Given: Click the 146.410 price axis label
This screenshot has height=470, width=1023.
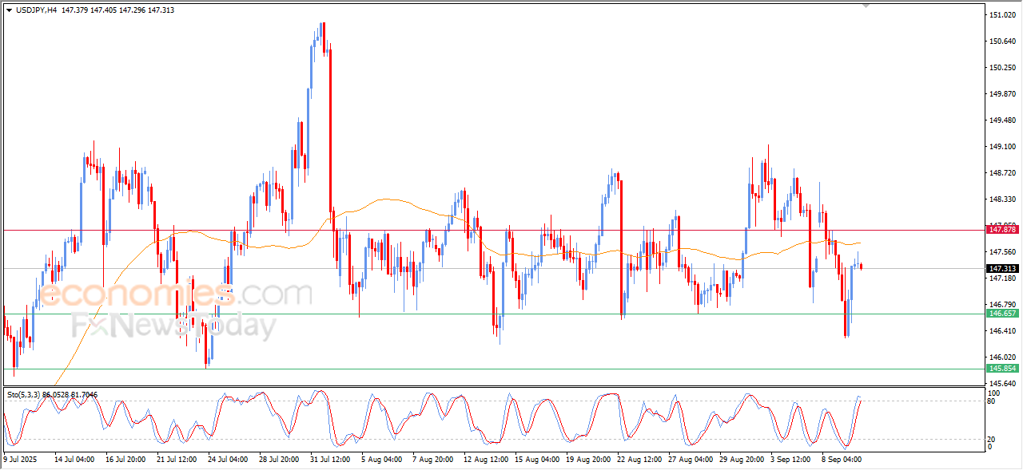Looking at the screenshot, I should (1002, 331).
